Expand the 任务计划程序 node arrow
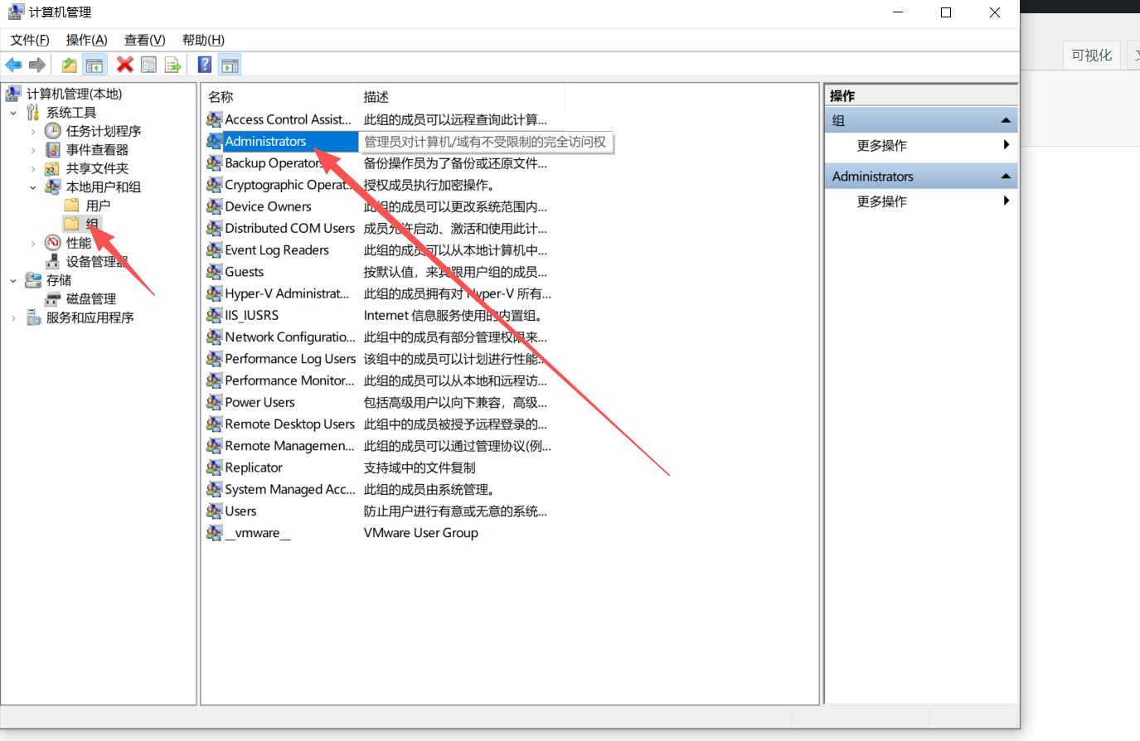Screen dimensions: 1140x741 (33, 132)
